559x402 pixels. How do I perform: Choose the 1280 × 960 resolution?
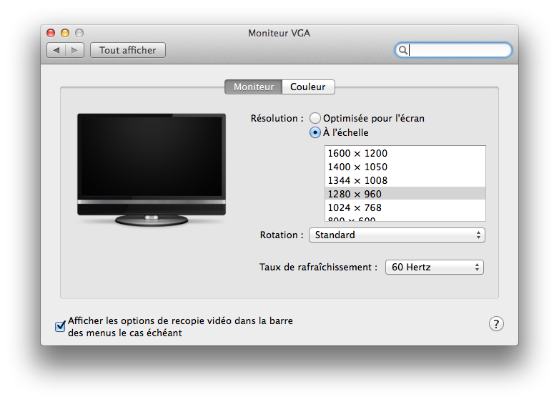pyautogui.click(x=405, y=194)
